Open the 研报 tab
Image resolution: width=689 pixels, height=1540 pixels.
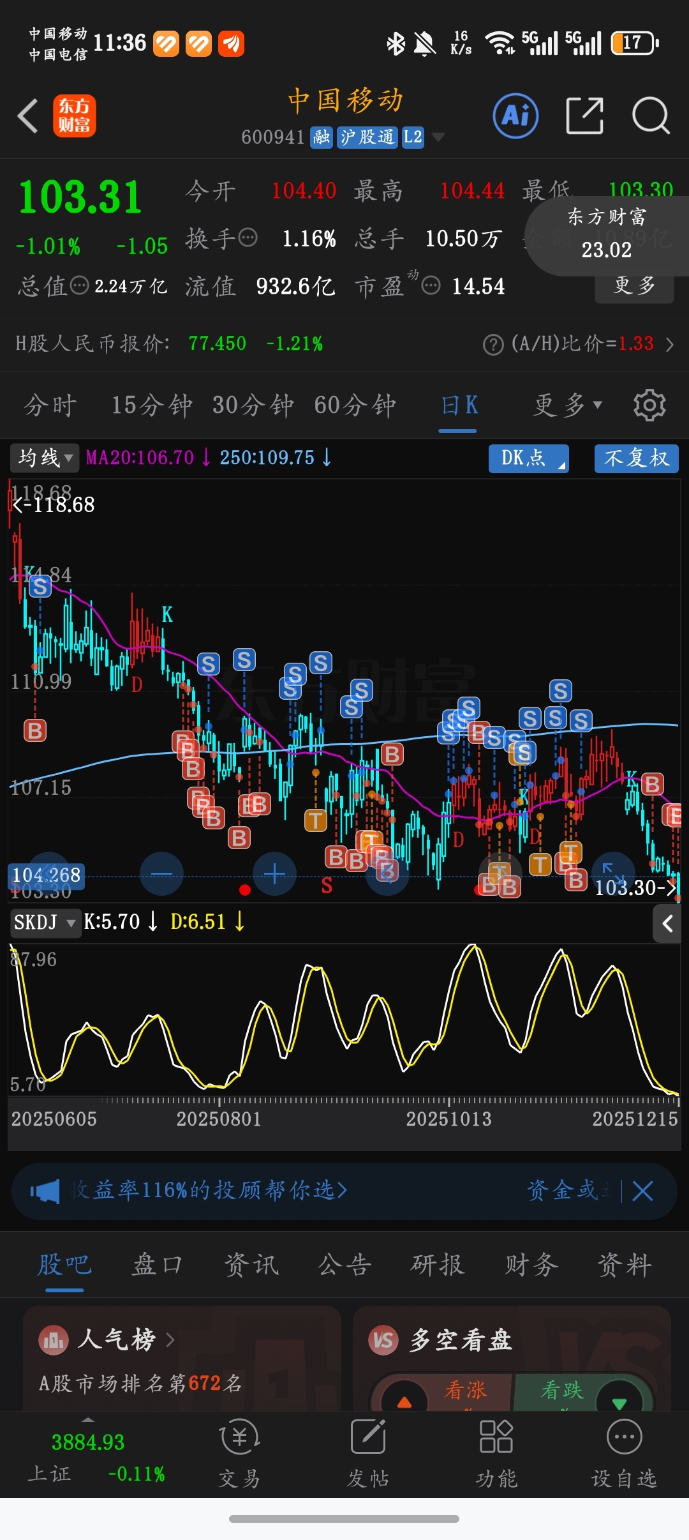(438, 1265)
